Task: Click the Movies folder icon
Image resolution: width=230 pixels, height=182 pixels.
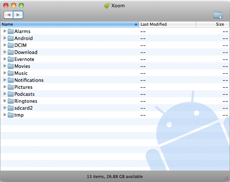Action: tap(11, 66)
